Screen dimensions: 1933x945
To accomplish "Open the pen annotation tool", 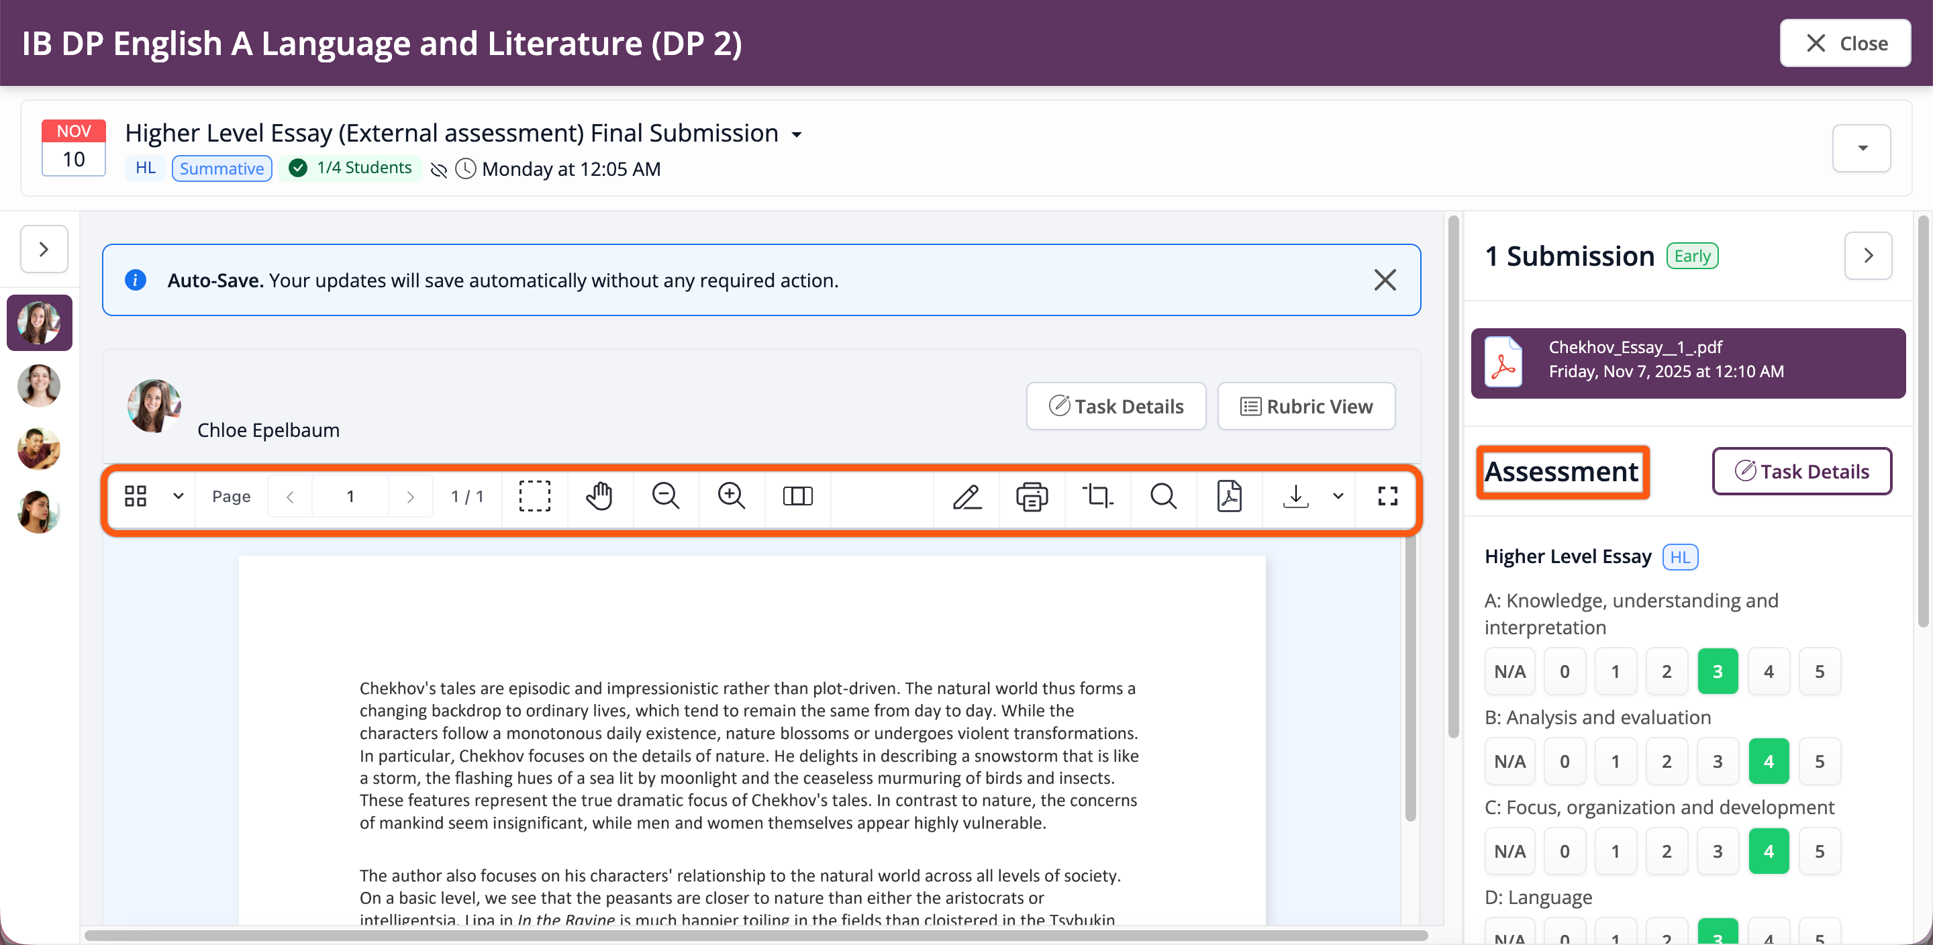I will (966, 496).
